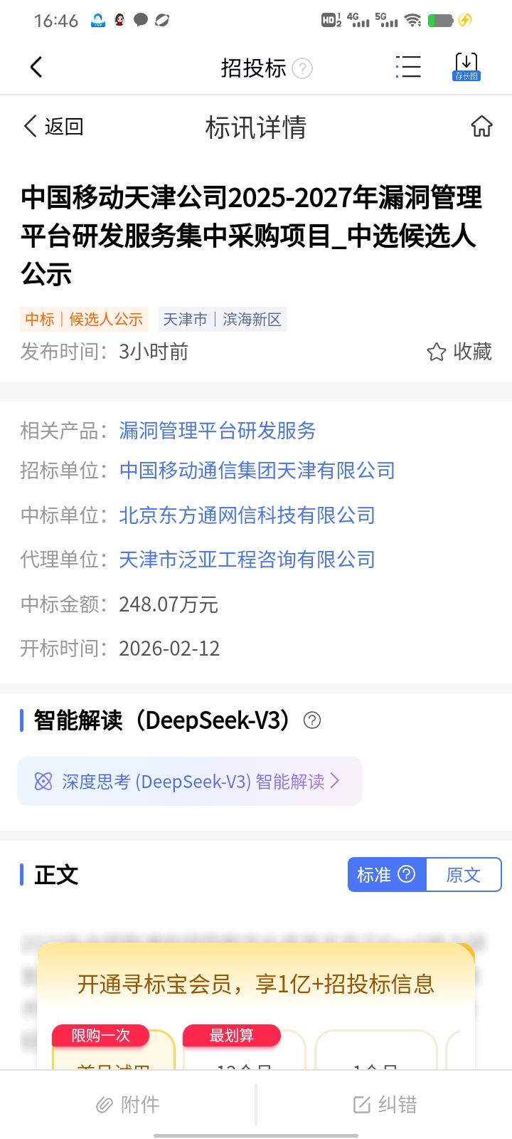Open 深度思考 (DeepSeek-V3) 智能解读
The width and height of the screenshot is (512, 1139).
tap(189, 782)
